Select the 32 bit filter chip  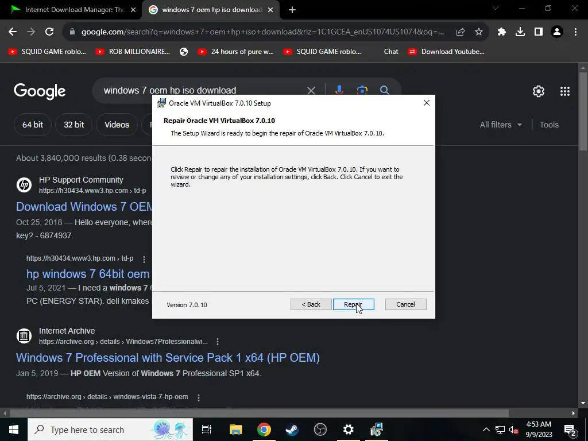[73, 125]
